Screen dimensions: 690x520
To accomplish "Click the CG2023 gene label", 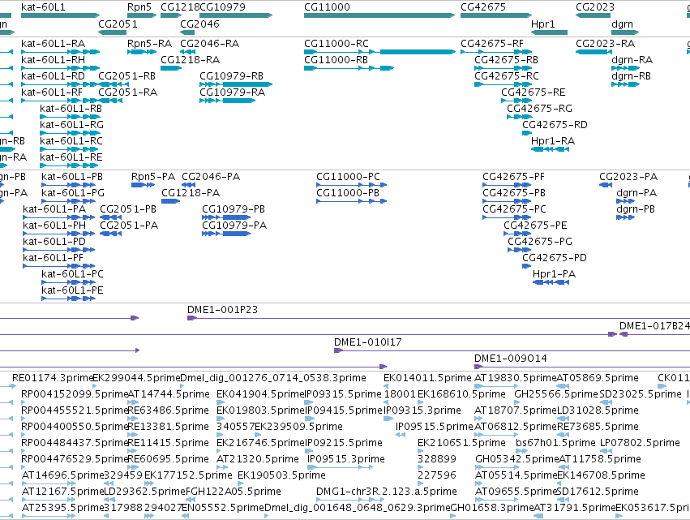I will 595,7.
